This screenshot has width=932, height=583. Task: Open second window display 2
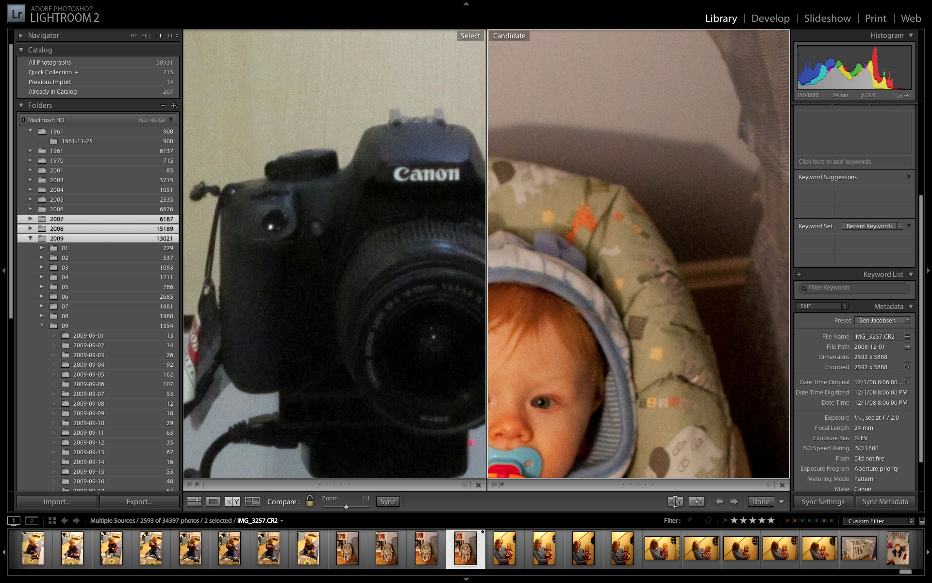tap(32, 521)
